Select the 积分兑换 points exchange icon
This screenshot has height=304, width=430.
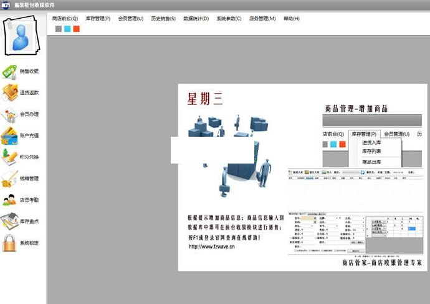(x=11, y=157)
